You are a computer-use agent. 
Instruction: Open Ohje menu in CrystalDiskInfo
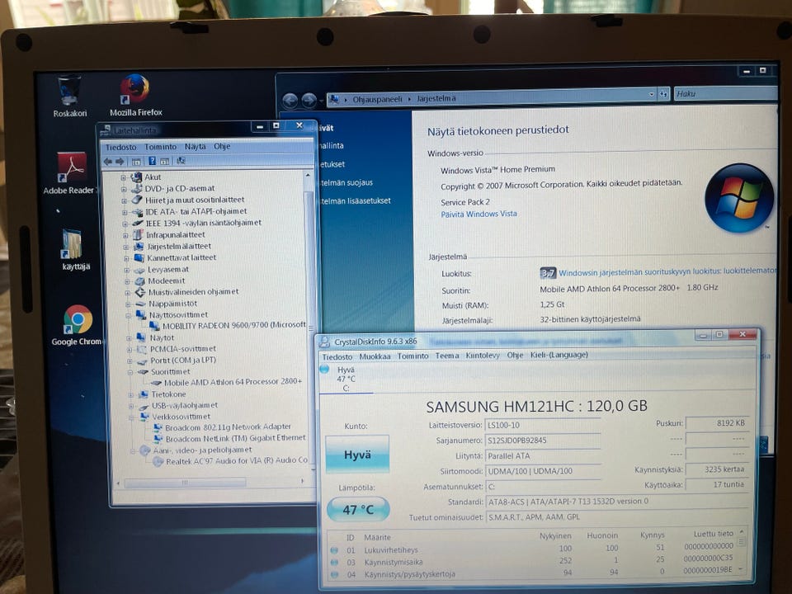[515, 355]
